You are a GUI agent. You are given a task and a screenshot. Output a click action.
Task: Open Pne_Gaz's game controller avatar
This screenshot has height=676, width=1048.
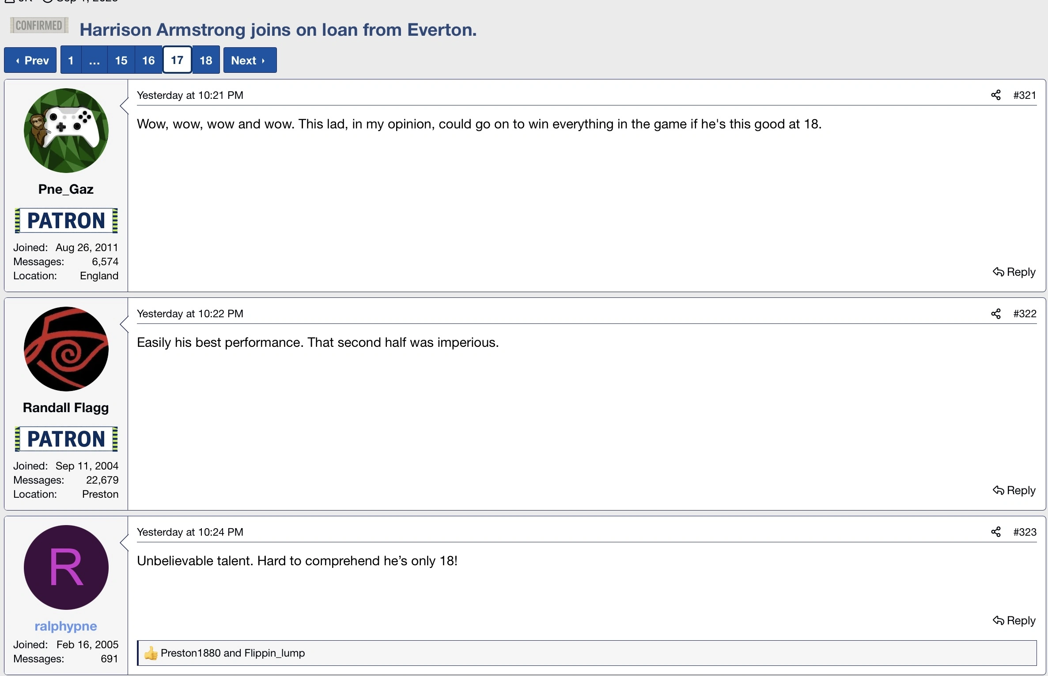point(66,131)
